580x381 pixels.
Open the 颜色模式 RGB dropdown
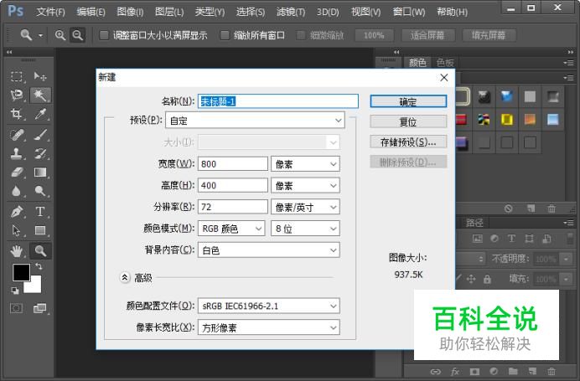(x=231, y=229)
